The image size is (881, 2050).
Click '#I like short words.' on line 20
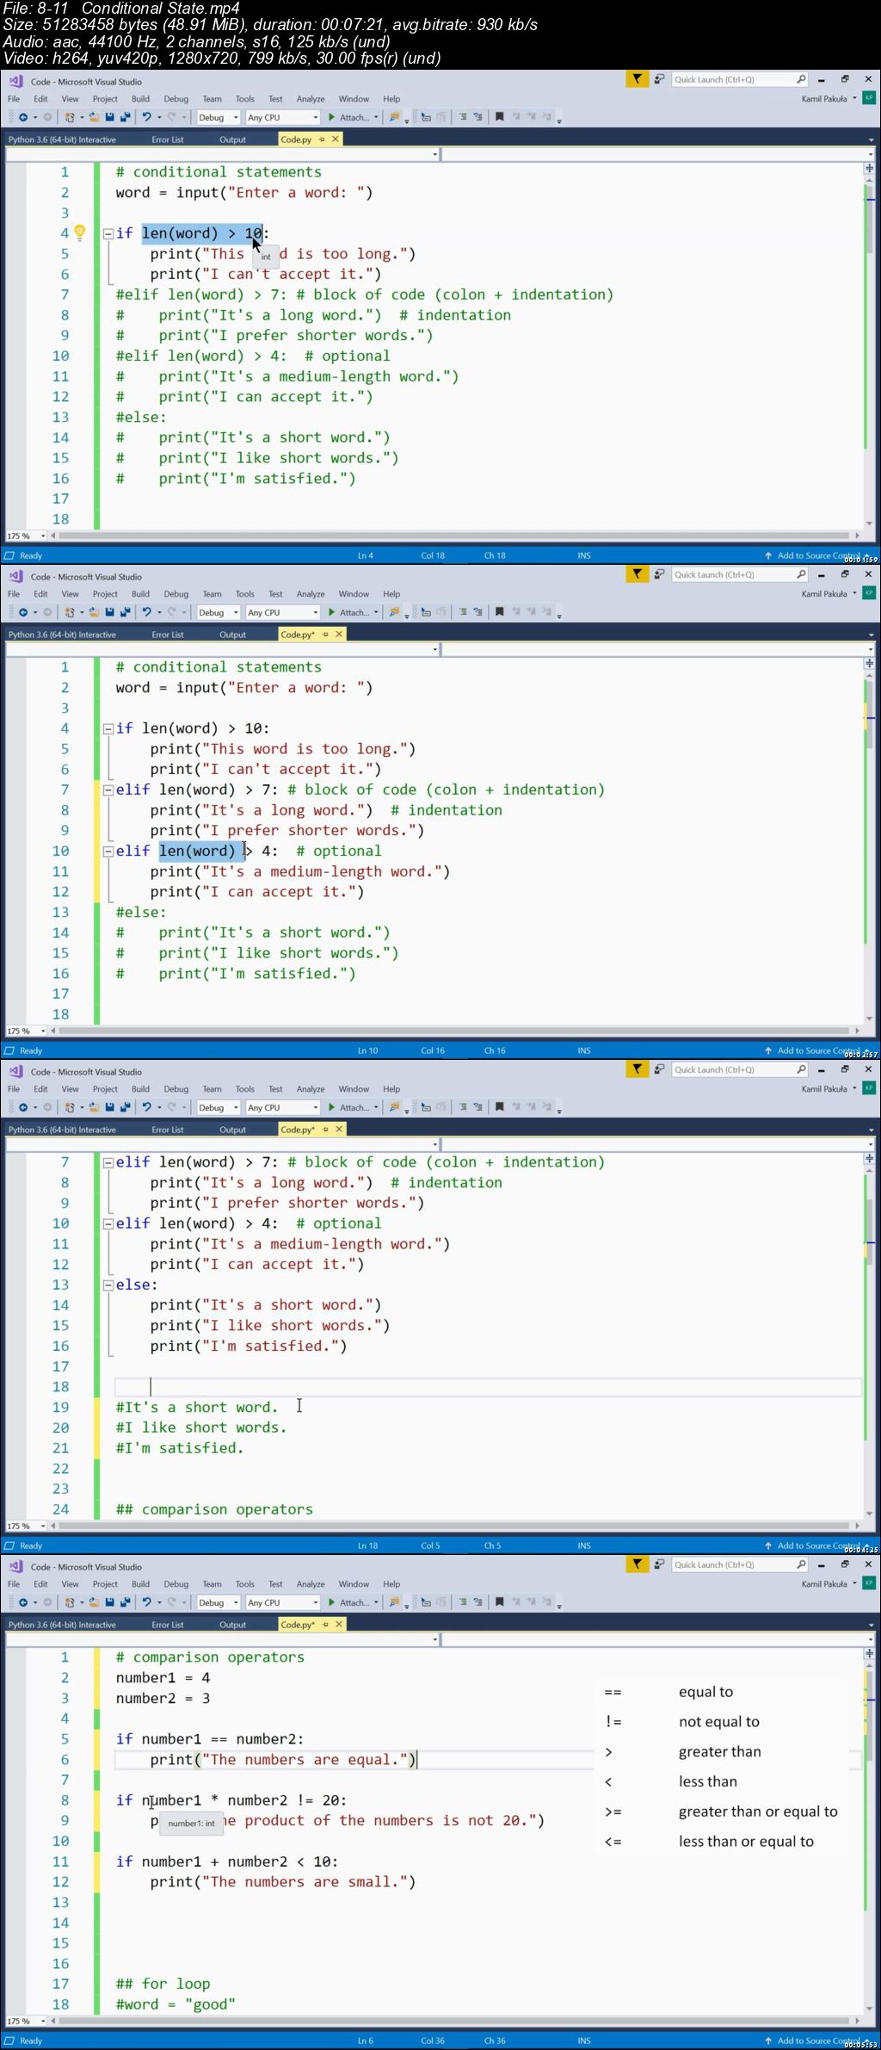click(x=201, y=1428)
